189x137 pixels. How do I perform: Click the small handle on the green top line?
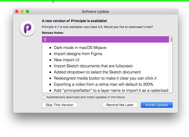pos(53,2)
